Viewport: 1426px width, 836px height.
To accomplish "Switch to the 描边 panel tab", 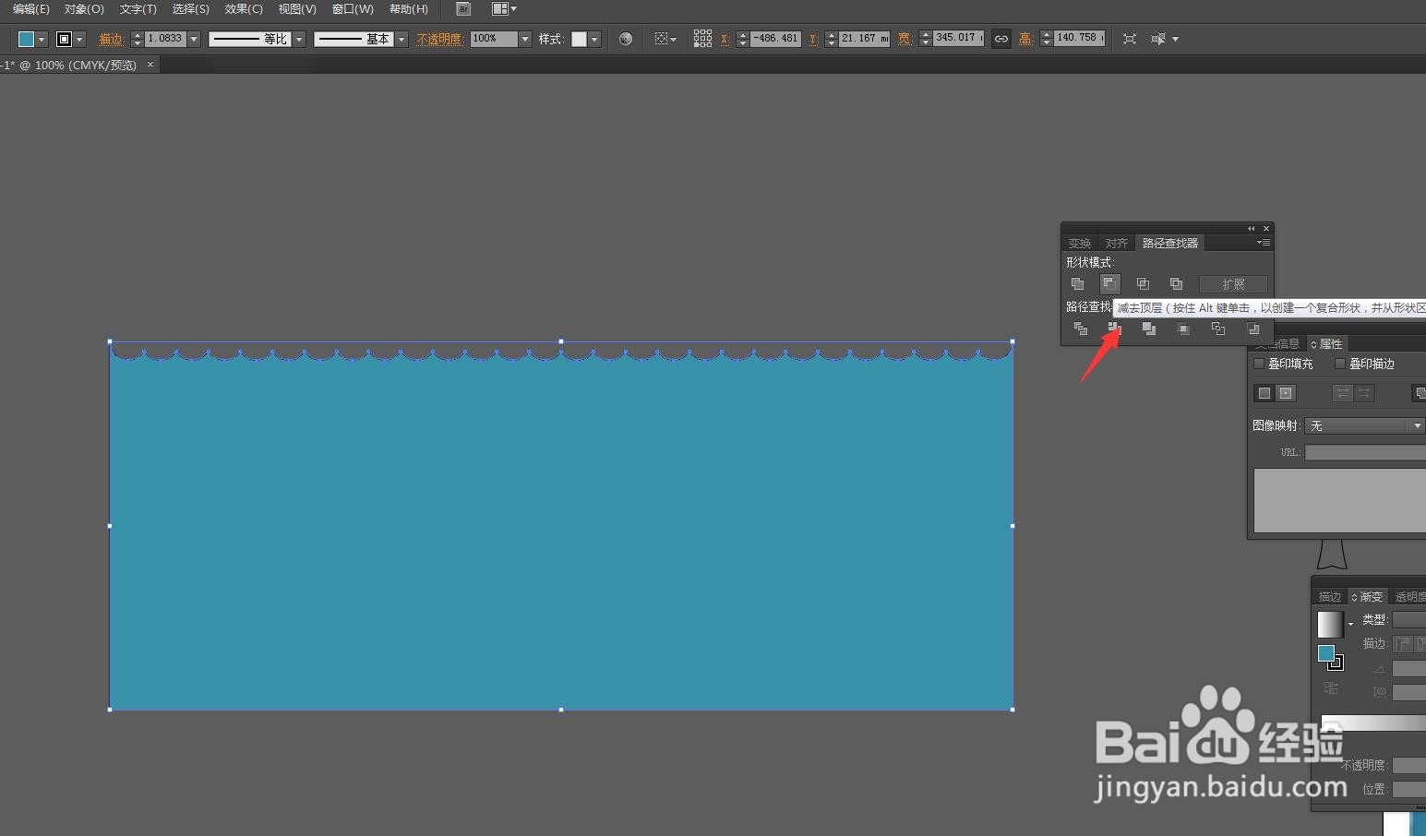I will click(x=1329, y=597).
